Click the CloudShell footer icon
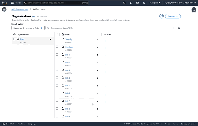 [4, 124]
